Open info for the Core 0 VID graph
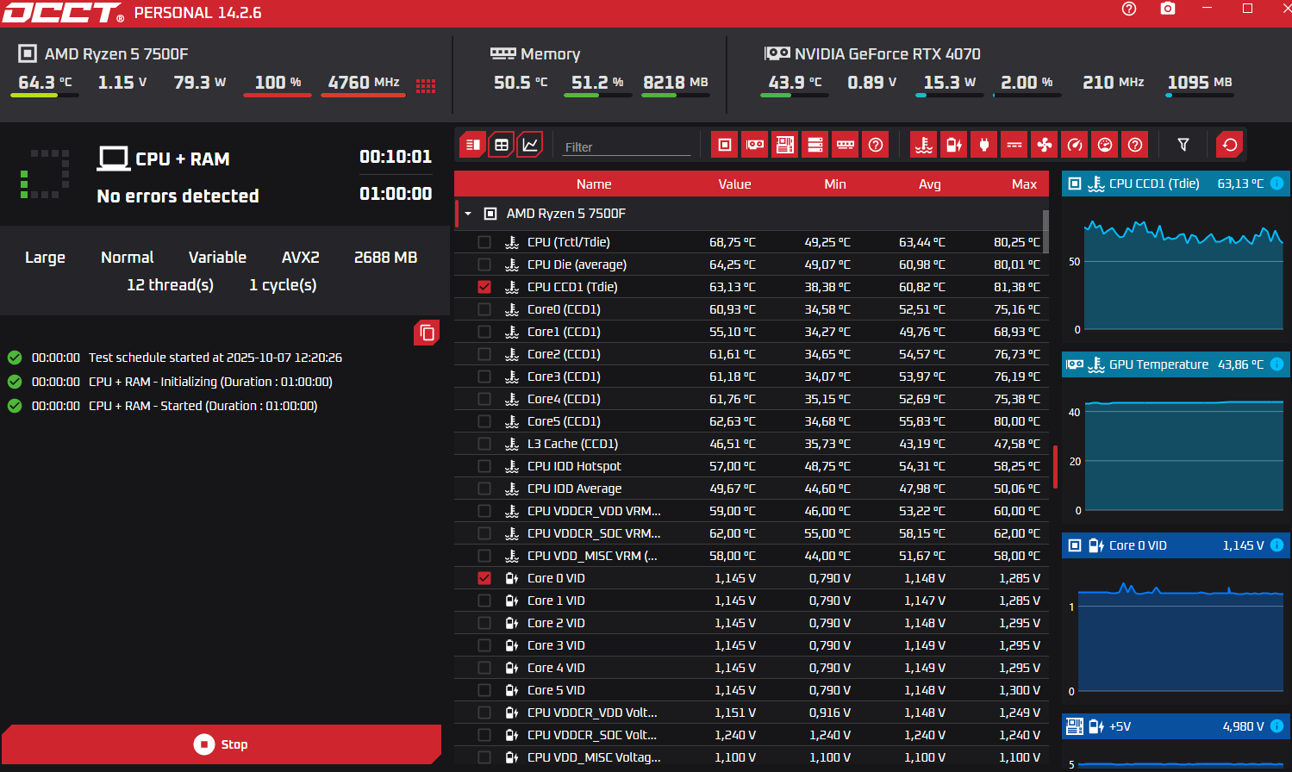The width and height of the screenshot is (1292, 772). click(1277, 545)
